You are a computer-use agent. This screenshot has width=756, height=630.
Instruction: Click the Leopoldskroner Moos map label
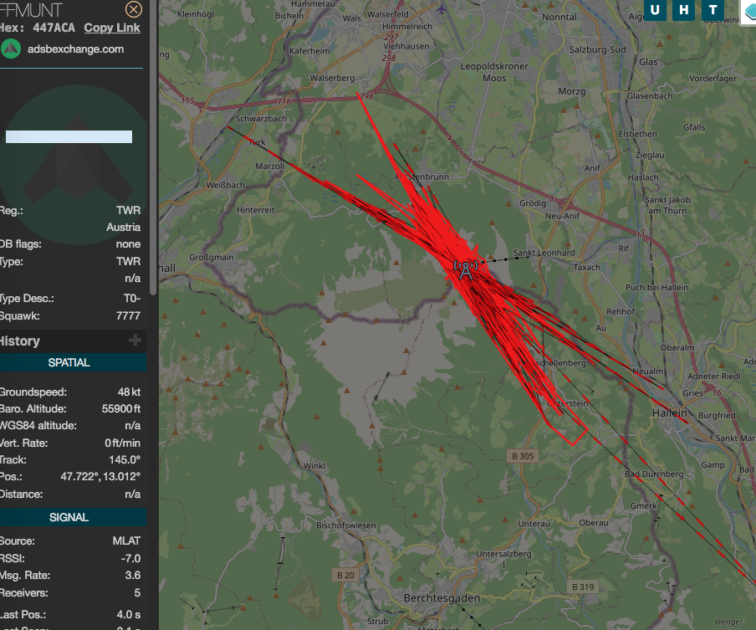tap(494, 72)
